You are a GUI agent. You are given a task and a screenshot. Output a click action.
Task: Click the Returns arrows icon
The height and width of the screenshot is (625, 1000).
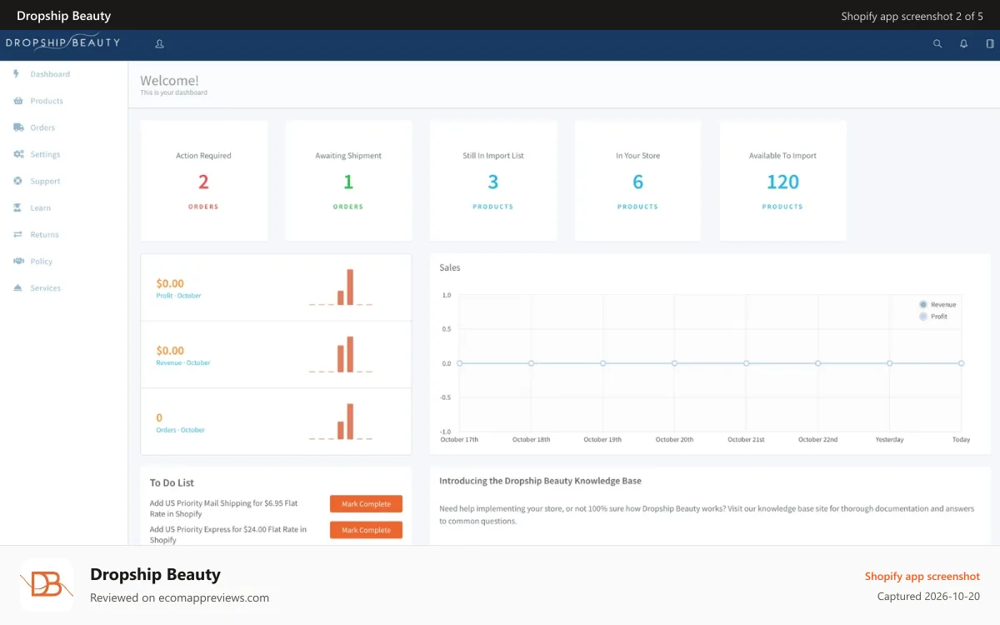pos(17,233)
